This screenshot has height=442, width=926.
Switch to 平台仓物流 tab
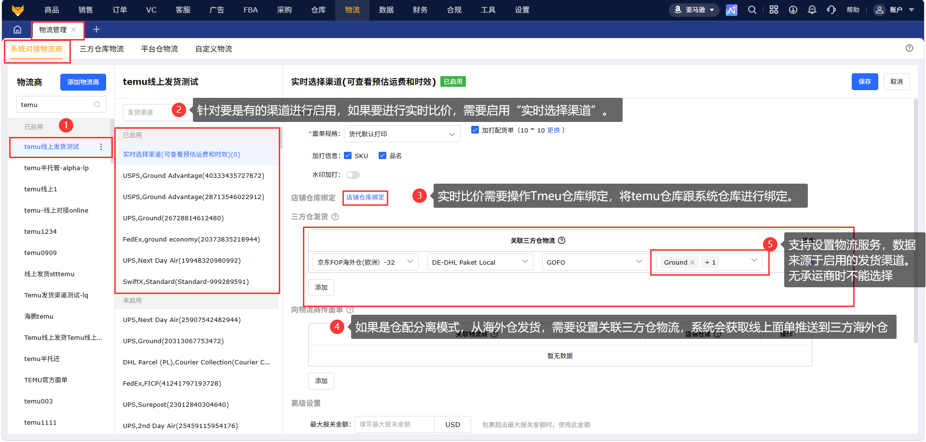tap(160, 49)
